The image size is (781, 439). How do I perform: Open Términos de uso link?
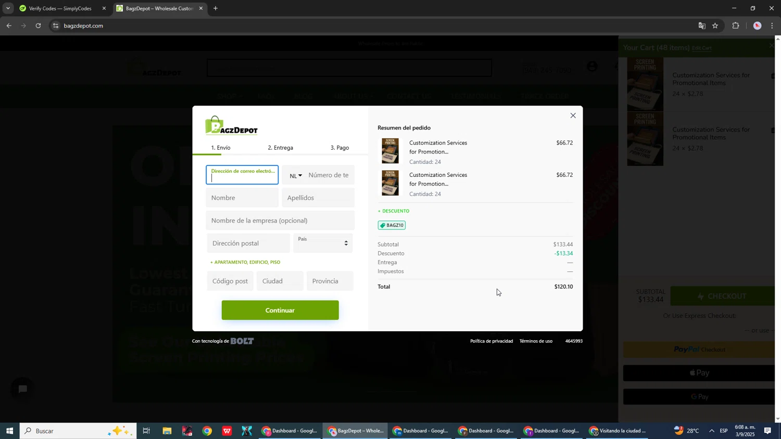(x=536, y=341)
